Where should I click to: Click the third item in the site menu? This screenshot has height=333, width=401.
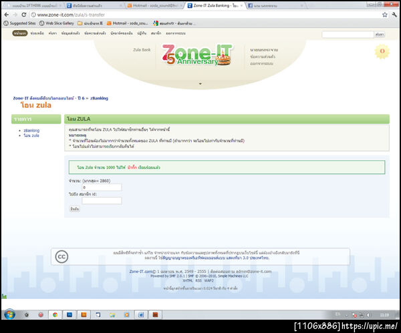(x=53, y=33)
